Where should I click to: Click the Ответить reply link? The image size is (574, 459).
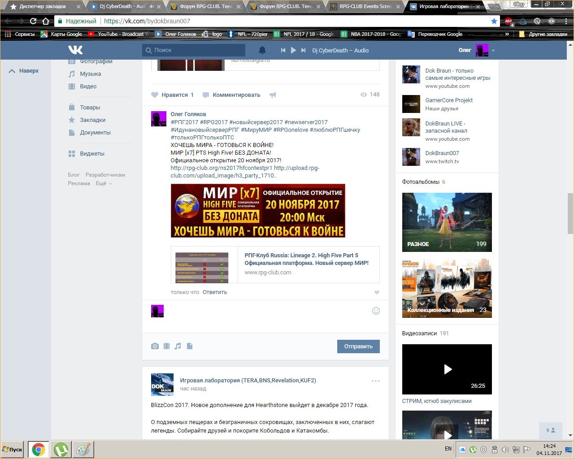click(214, 292)
